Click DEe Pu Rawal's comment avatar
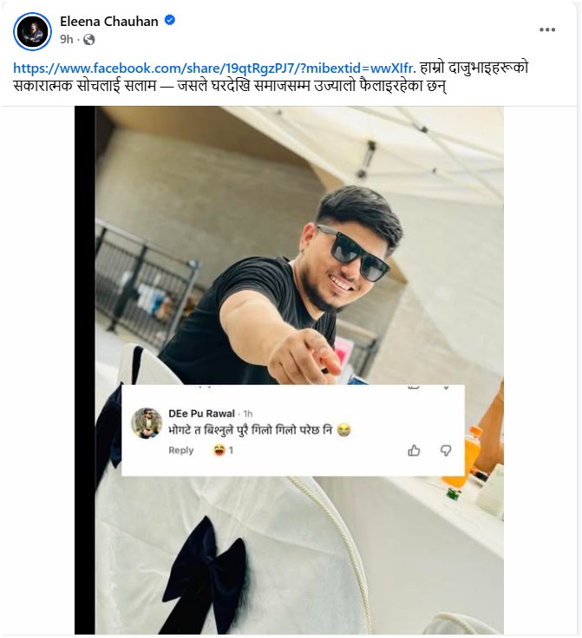The image size is (582, 638). click(x=147, y=423)
